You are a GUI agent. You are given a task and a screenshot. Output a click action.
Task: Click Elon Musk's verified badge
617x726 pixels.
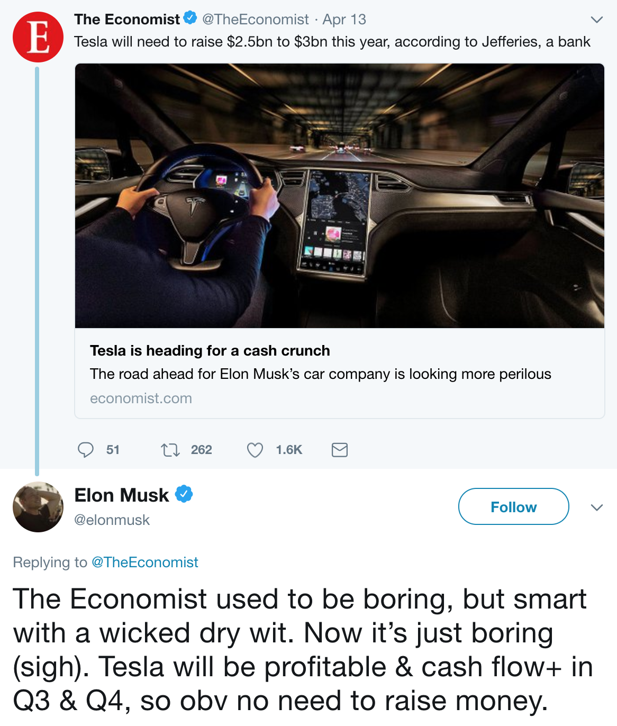(x=184, y=494)
